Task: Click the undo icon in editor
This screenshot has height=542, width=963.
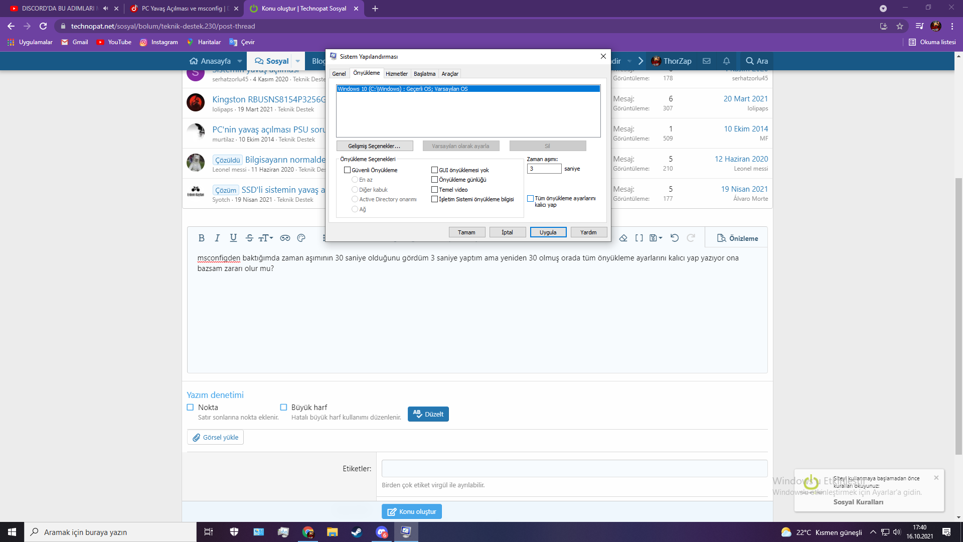Action: click(x=675, y=238)
